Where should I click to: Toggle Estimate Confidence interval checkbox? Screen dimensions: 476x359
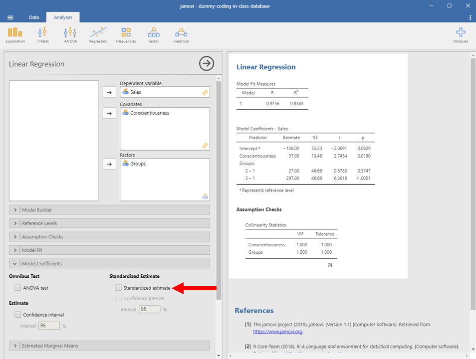click(18, 315)
